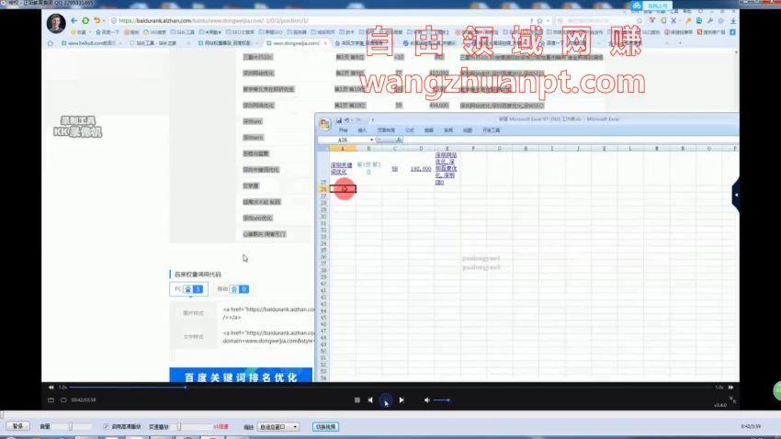Reload the page with the green refresh icon
This screenshot has height=439, width=781.
[x=85, y=21]
